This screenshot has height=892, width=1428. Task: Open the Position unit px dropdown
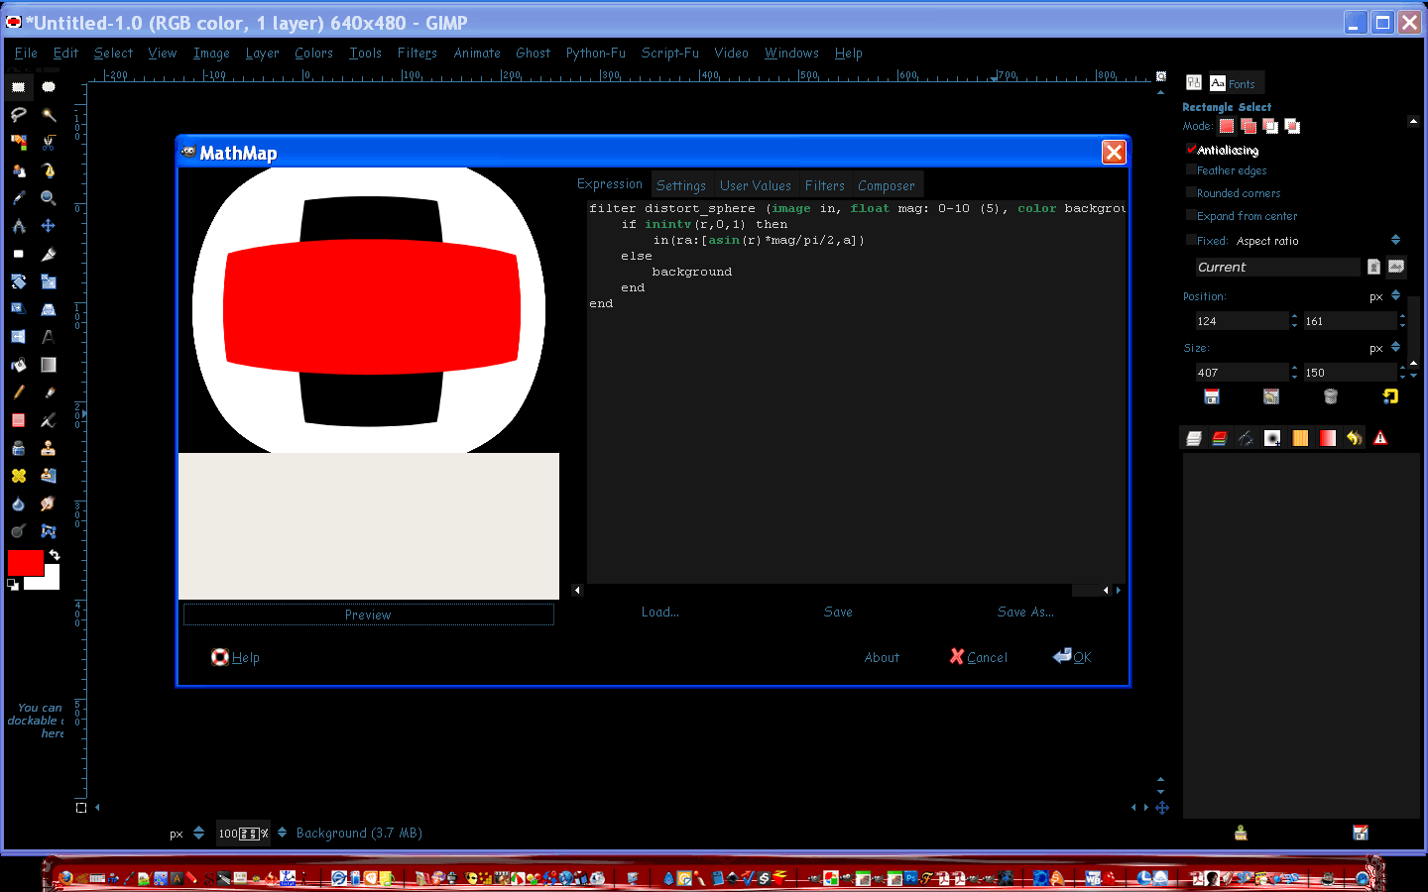pos(1384,296)
